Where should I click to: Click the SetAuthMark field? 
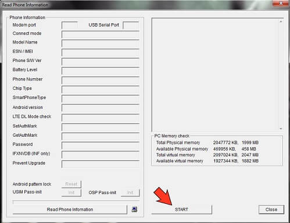101,127
